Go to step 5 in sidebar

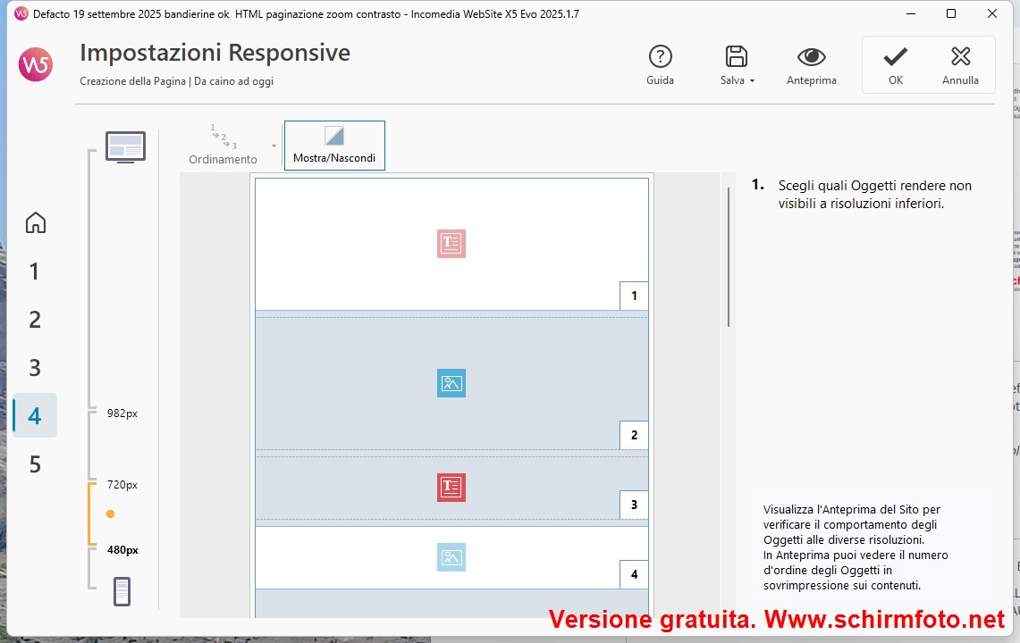click(x=35, y=464)
